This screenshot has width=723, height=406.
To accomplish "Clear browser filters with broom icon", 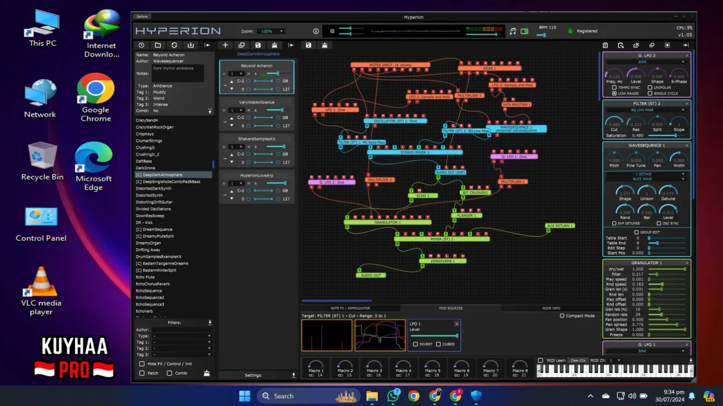I will tap(207, 373).
